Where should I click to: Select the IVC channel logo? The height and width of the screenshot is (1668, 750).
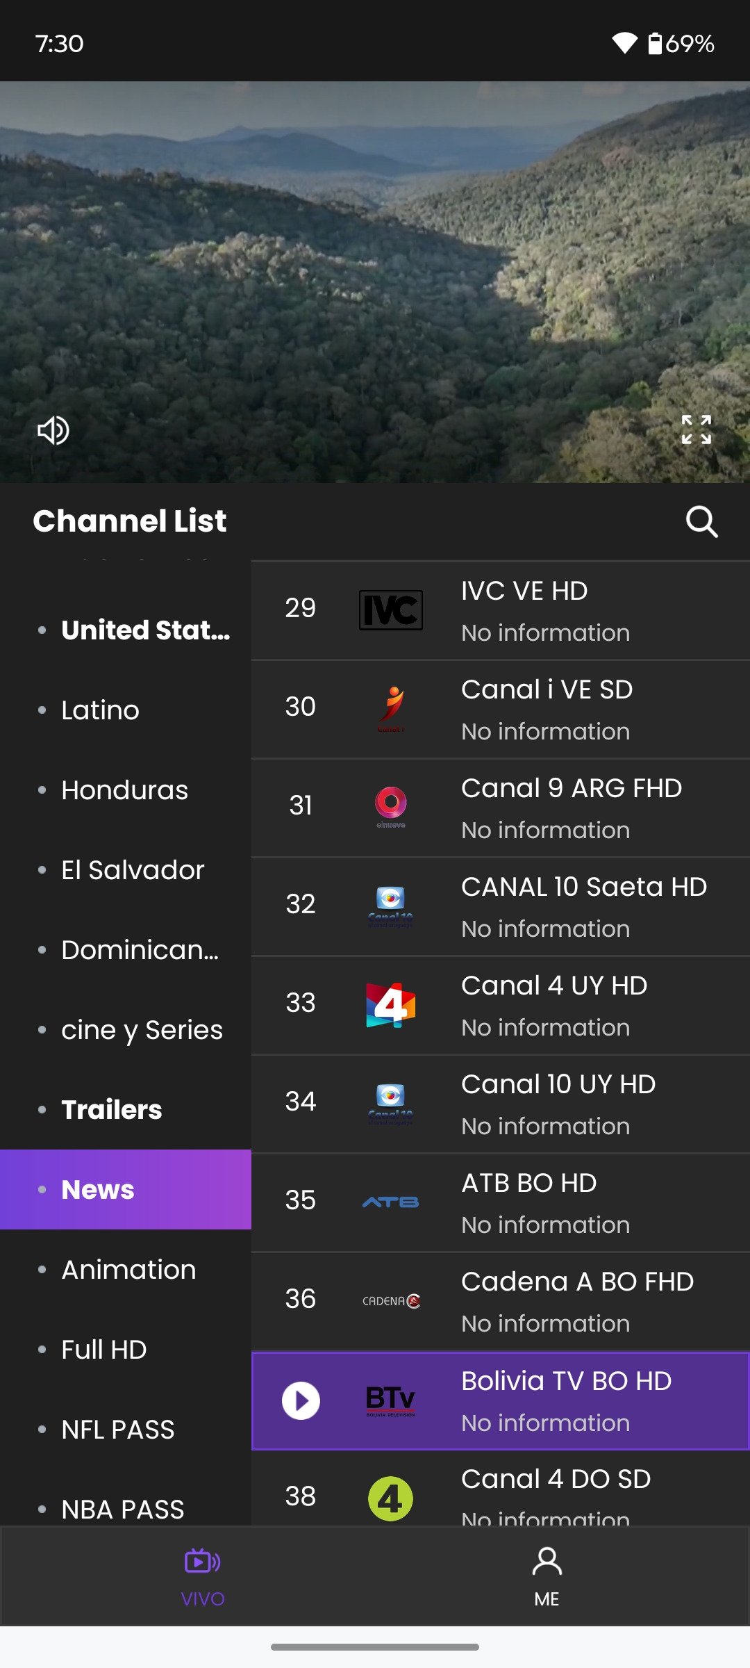tap(391, 610)
